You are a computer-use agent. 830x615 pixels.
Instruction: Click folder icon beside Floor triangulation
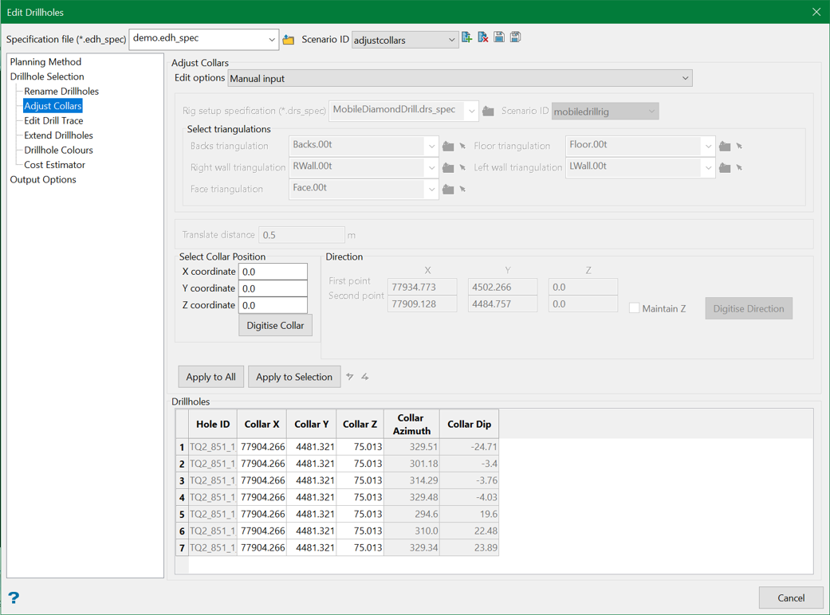pyautogui.click(x=725, y=146)
